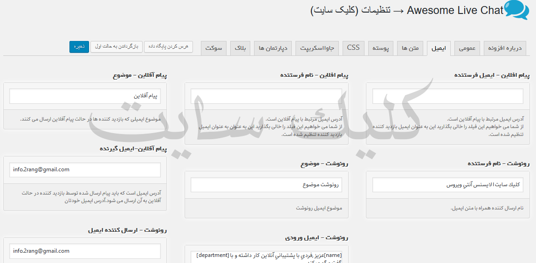This screenshot has height=263, width=536.
Task: Click the بازگرداندن به حالت اول reset button
Action: click(117, 47)
